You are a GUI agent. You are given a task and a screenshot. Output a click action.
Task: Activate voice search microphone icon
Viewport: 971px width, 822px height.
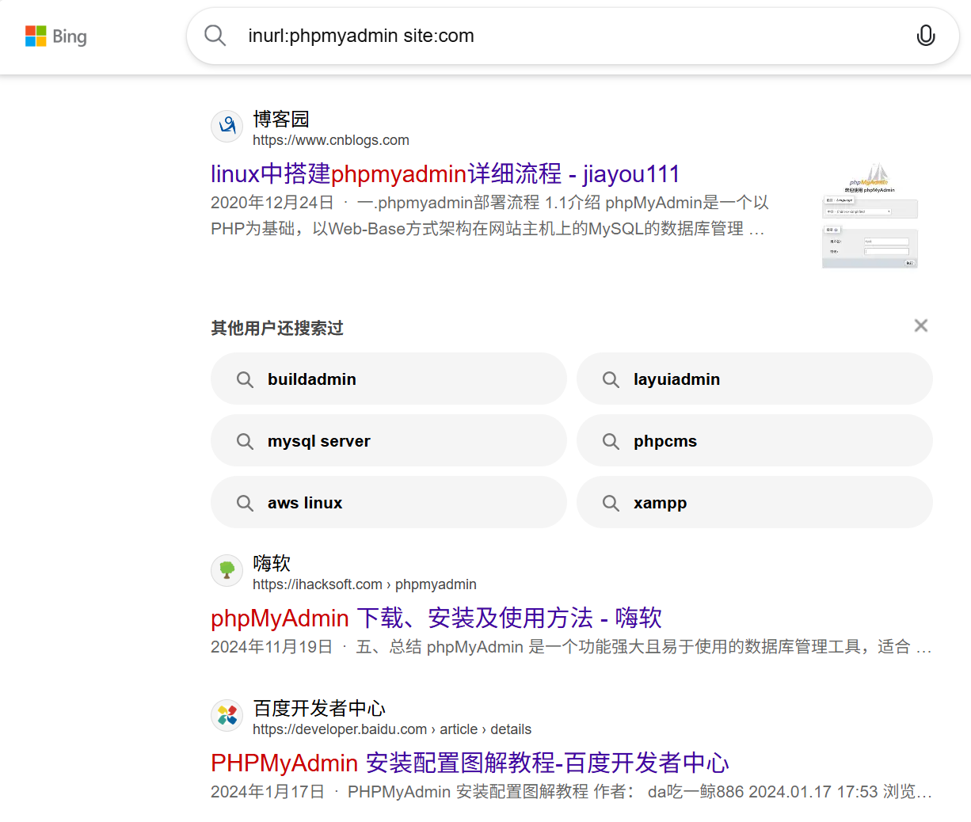(x=925, y=36)
